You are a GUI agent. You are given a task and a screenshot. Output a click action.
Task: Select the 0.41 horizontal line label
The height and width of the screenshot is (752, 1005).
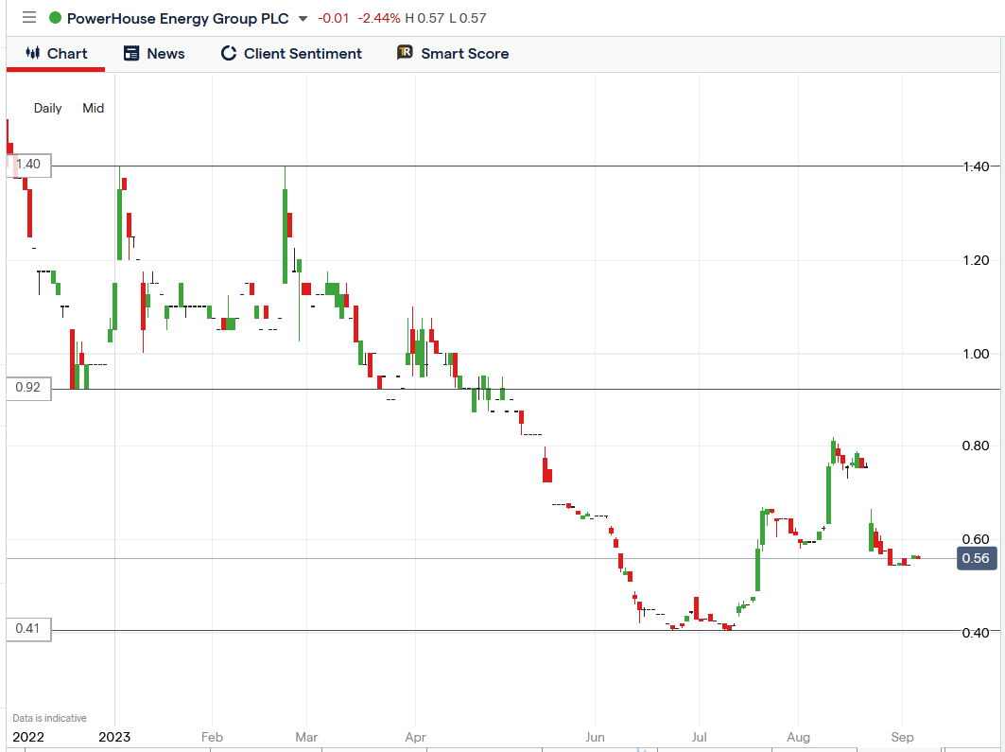pos(28,629)
